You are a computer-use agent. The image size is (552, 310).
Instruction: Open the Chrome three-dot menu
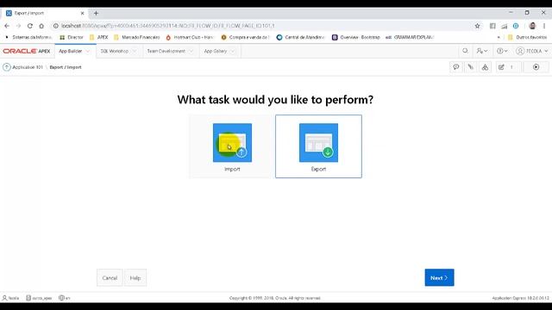[x=544, y=26]
